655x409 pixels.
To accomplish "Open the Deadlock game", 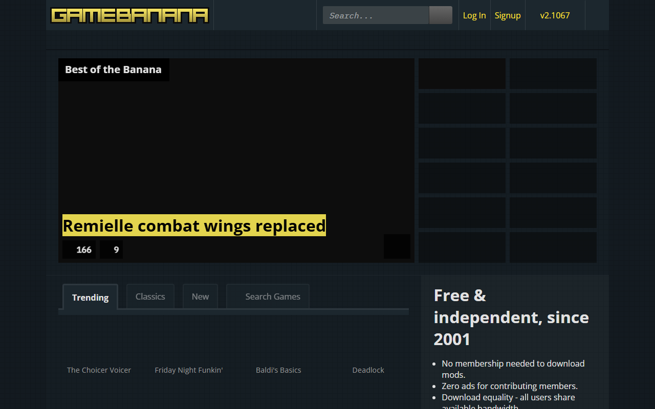I will tap(368, 370).
